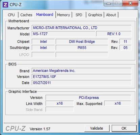Click the Manufacturer field MICRO-STAR INTERNATIONAL

click(82, 28)
